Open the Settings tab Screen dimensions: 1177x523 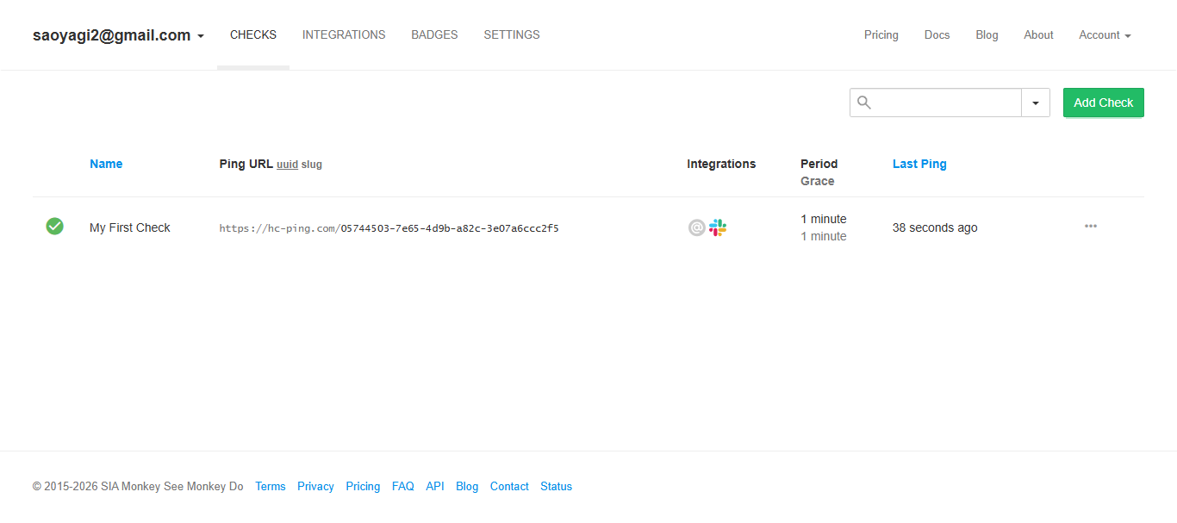512,35
